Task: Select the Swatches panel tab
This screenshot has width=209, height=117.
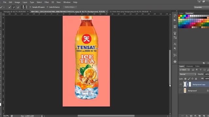Action: [x=189, y=13]
